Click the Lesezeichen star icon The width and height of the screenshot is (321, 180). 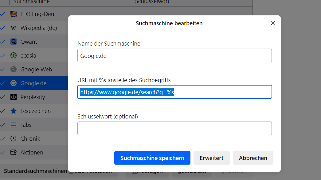(14, 111)
